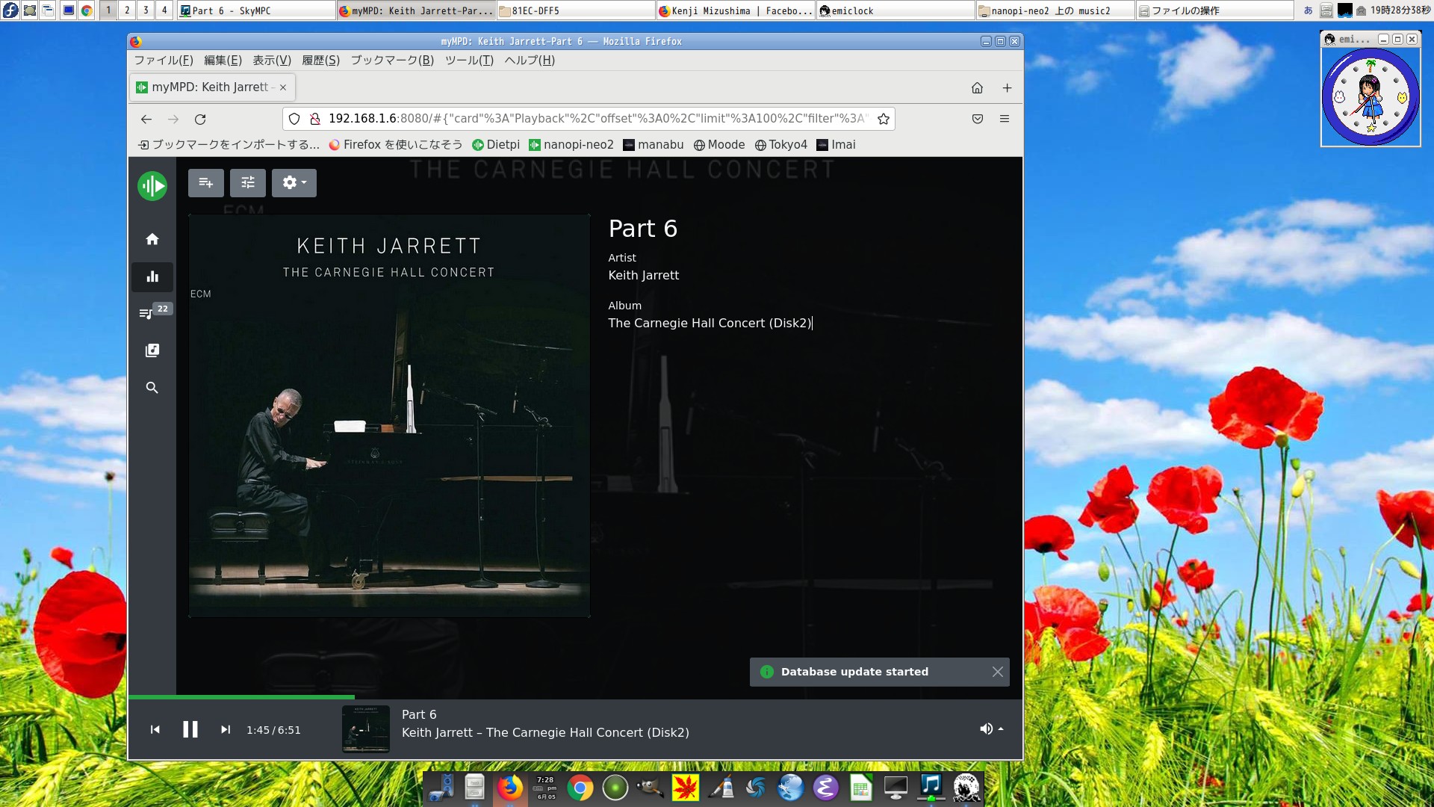
Task: Expand the volume control chevron
Action: coord(1001,728)
